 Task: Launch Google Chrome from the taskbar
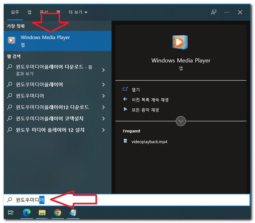[58, 213]
